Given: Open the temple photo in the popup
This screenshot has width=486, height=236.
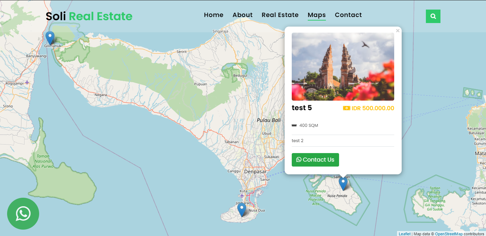Looking at the screenshot, I should pos(343,67).
